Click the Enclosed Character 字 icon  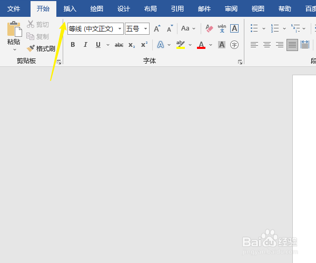coord(234,45)
